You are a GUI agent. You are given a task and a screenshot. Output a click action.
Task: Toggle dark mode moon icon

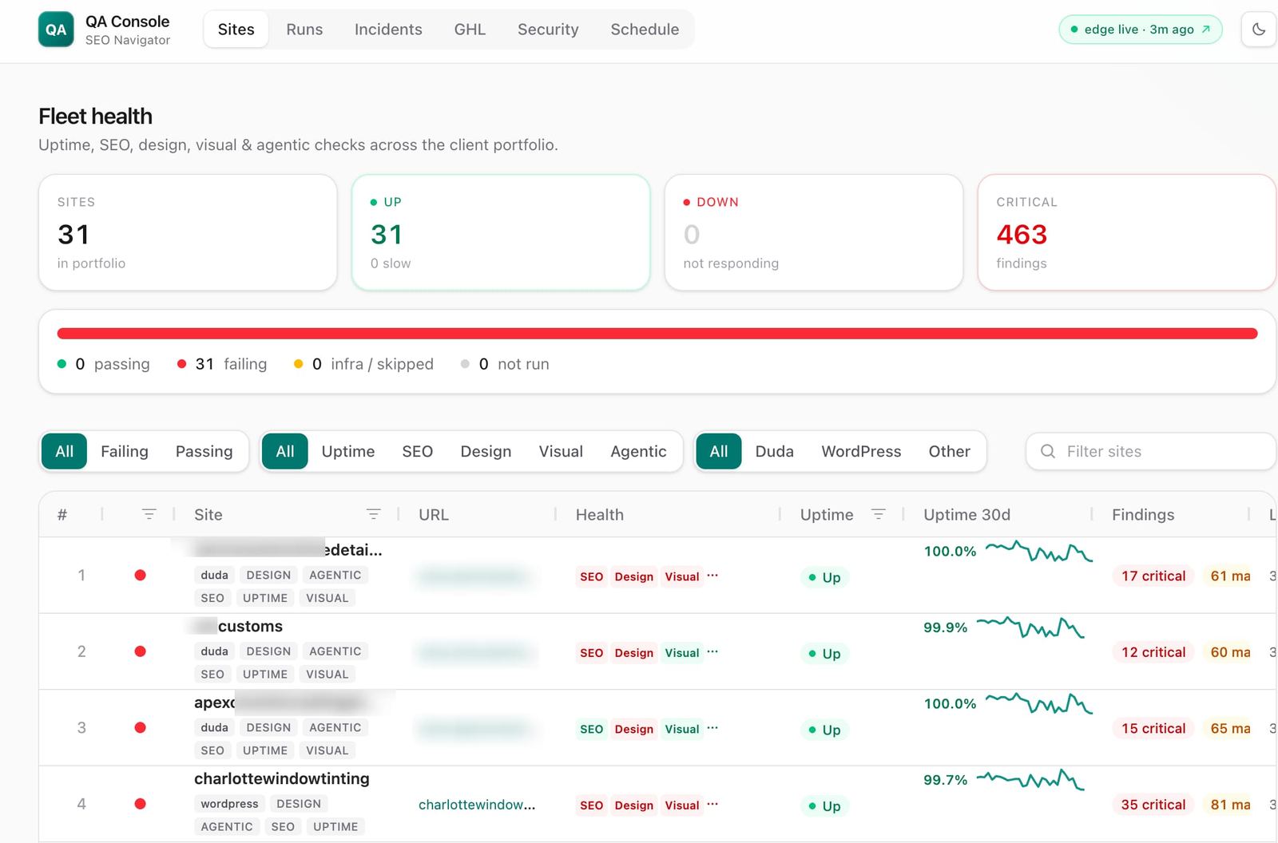click(1259, 30)
